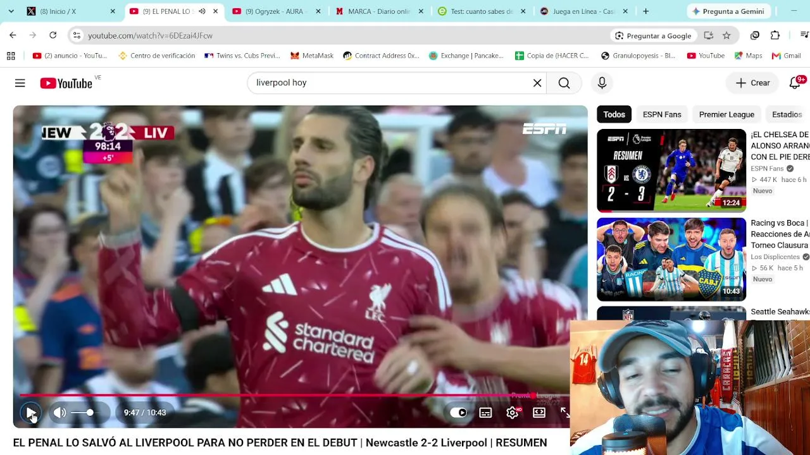
Task: Click the "Pregunta a Gemini" button
Action: [x=728, y=11]
